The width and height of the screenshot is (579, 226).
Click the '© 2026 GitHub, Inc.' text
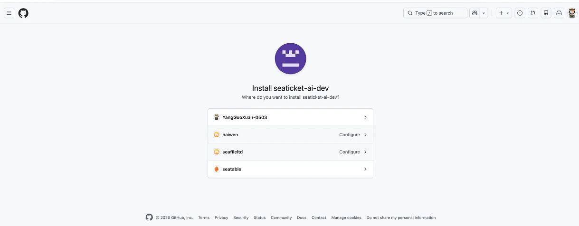(174, 217)
